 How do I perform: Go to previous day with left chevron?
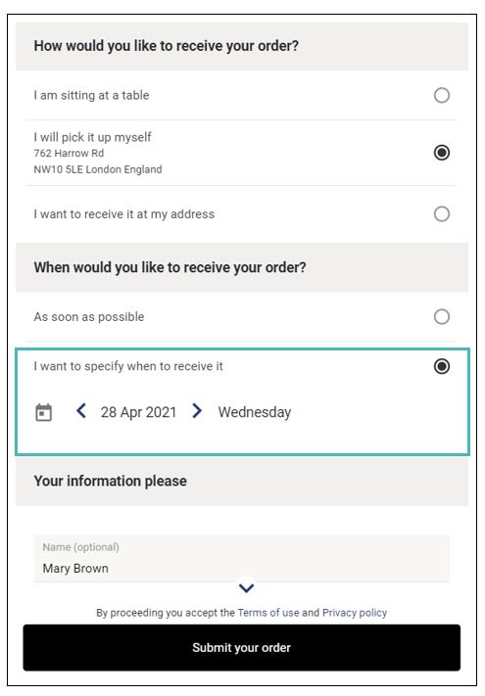coord(80,411)
